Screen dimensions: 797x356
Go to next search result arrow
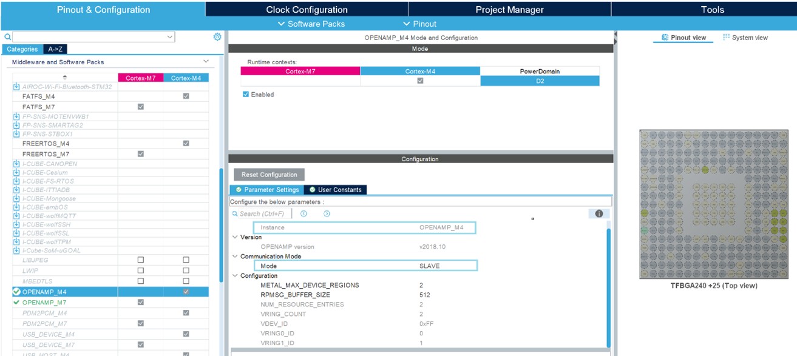click(x=327, y=213)
